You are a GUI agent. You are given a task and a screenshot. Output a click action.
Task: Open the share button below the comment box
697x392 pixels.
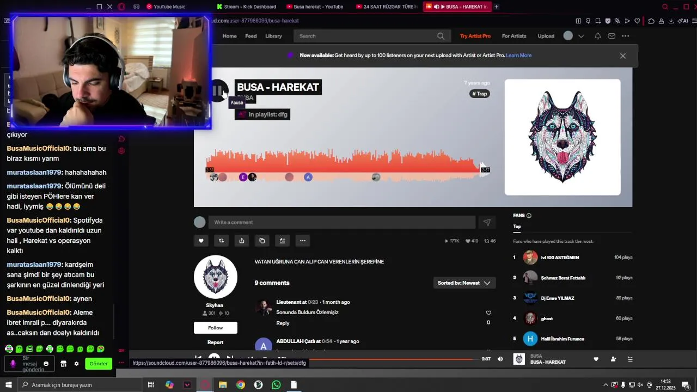pyautogui.click(x=242, y=241)
